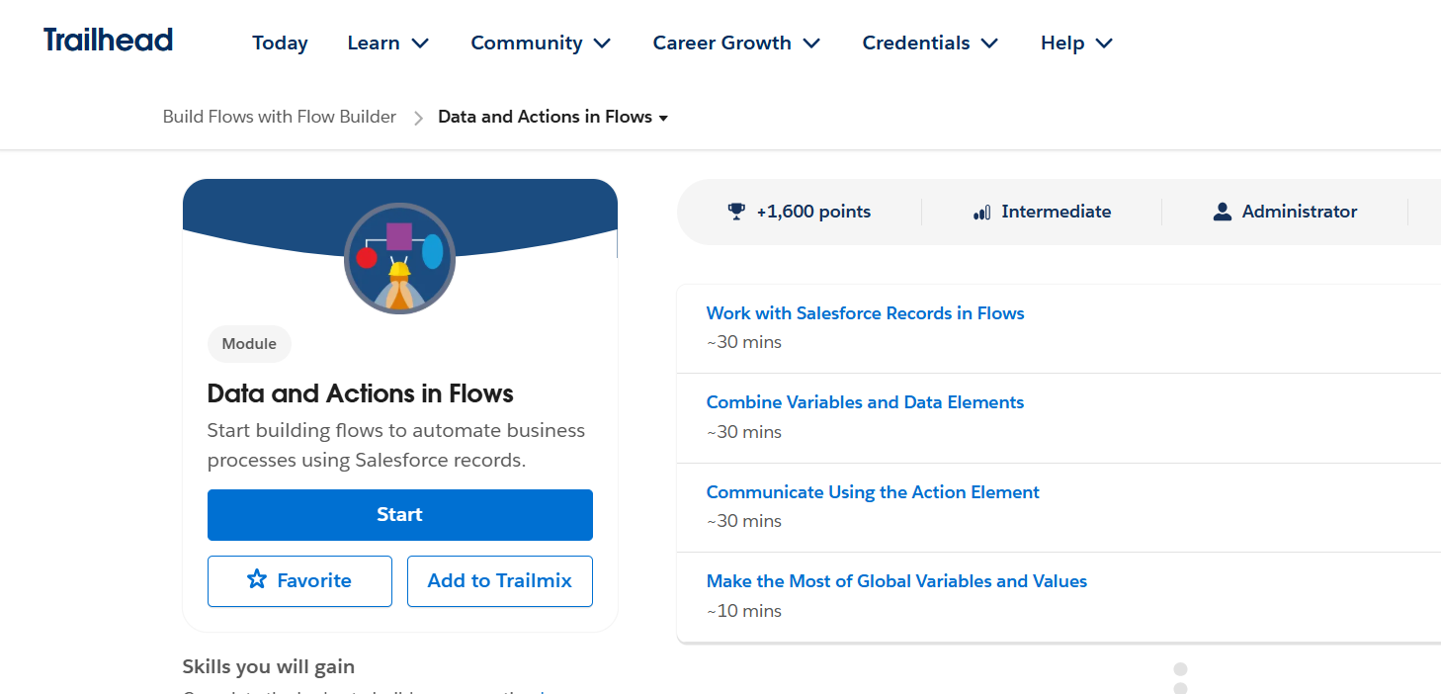Screen dimensions: 1441x694
Task: Click the Administrator person icon
Action: click(1223, 212)
